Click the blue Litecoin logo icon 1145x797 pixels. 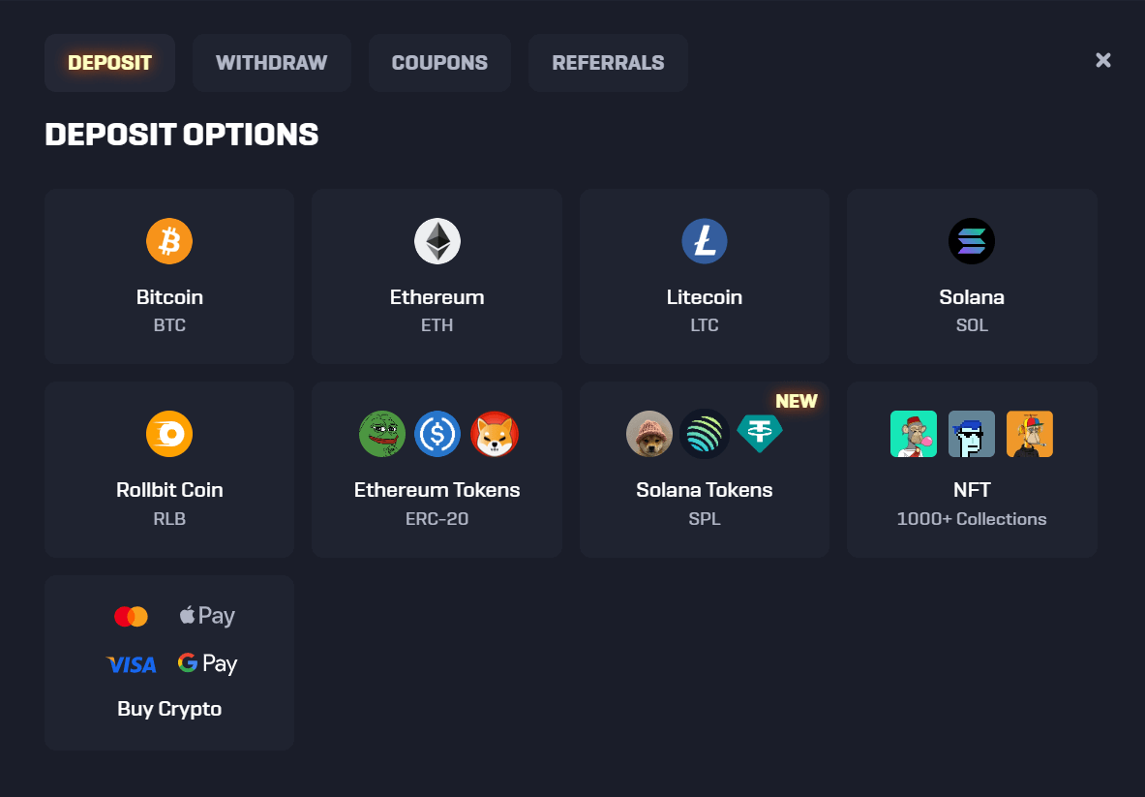(x=705, y=241)
